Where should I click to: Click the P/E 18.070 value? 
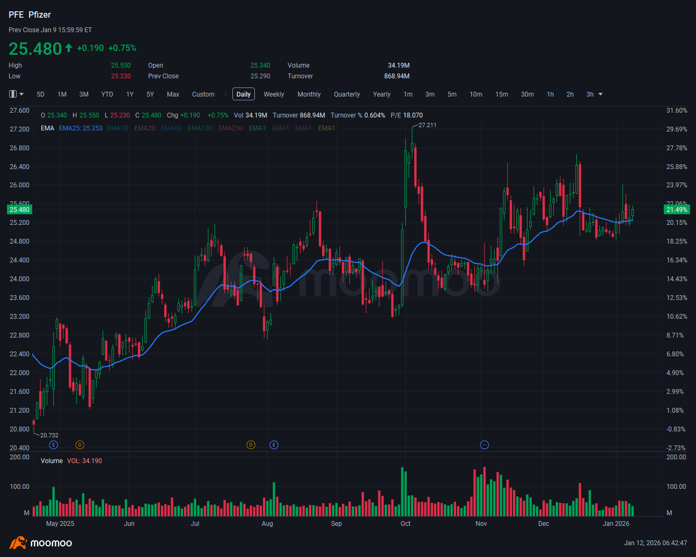click(407, 115)
